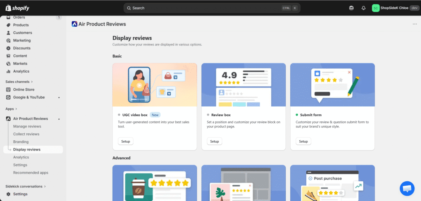421x201 pixels.
Task: Click the pin dot beside Air Product Reviews
Action: (x=59, y=119)
